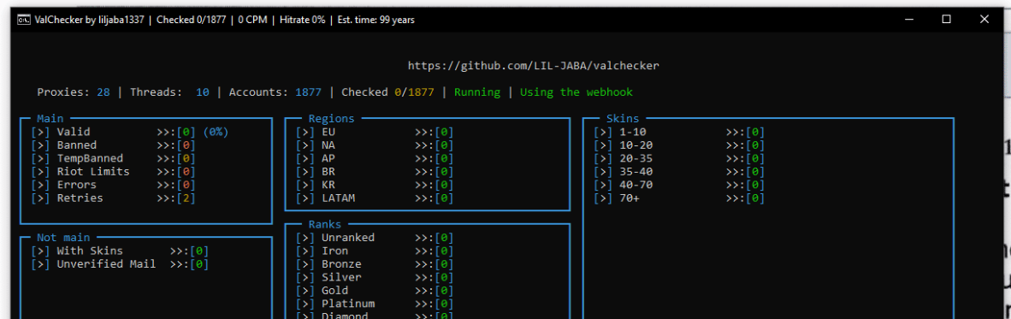Click the Skins panel heading

pyautogui.click(x=623, y=119)
